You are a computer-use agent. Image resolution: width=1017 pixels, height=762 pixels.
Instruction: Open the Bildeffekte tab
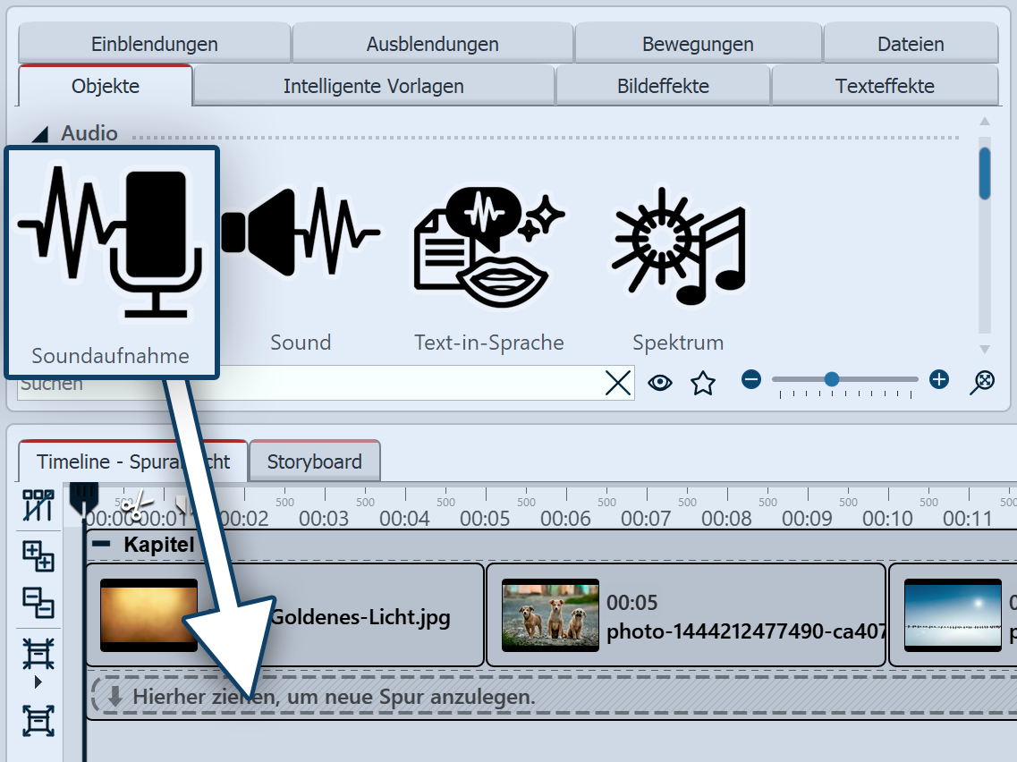[x=662, y=86]
